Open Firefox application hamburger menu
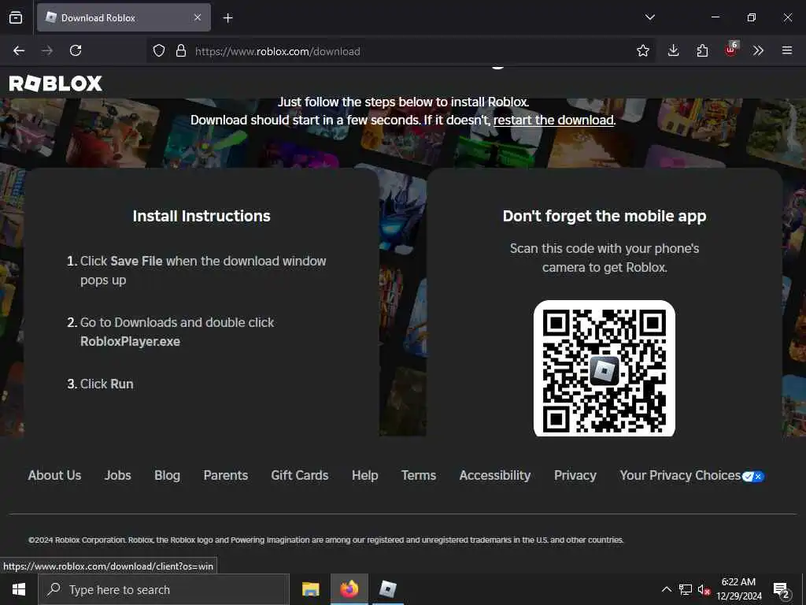 click(786, 50)
